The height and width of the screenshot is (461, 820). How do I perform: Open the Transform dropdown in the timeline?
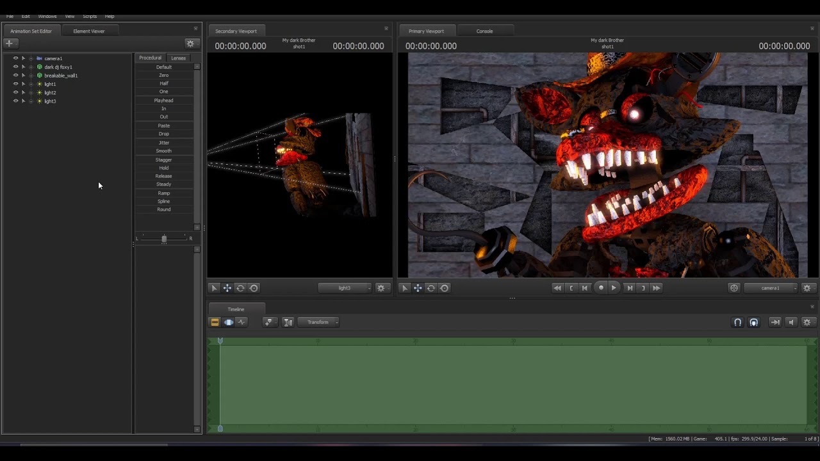pos(320,322)
